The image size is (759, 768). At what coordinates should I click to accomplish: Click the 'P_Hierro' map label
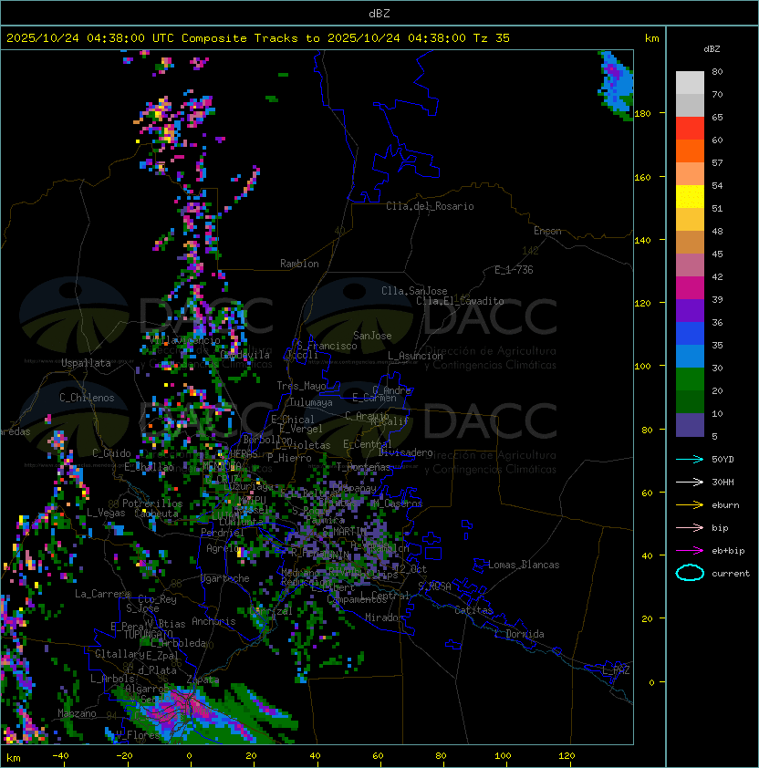coord(289,458)
